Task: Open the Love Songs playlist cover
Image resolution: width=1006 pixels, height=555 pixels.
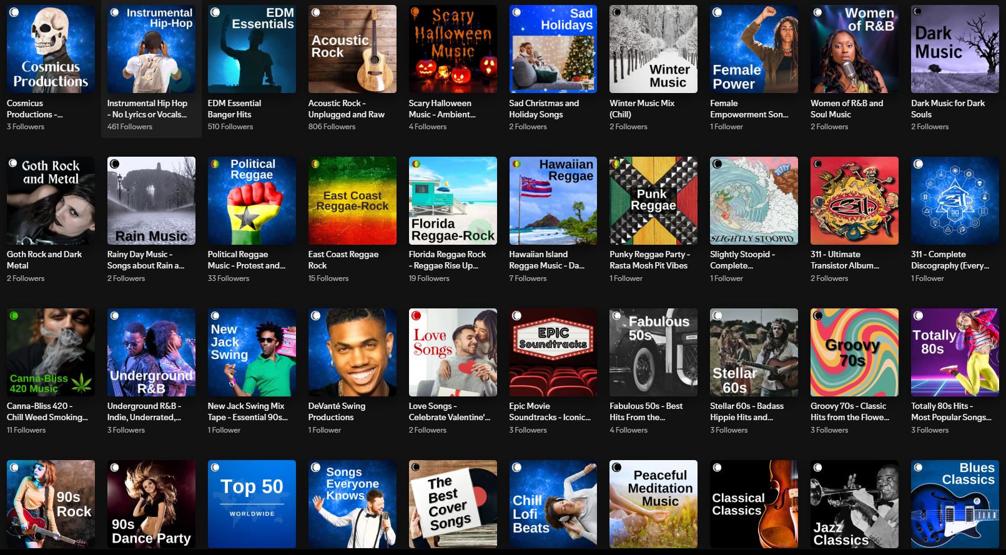Action: coord(453,352)
